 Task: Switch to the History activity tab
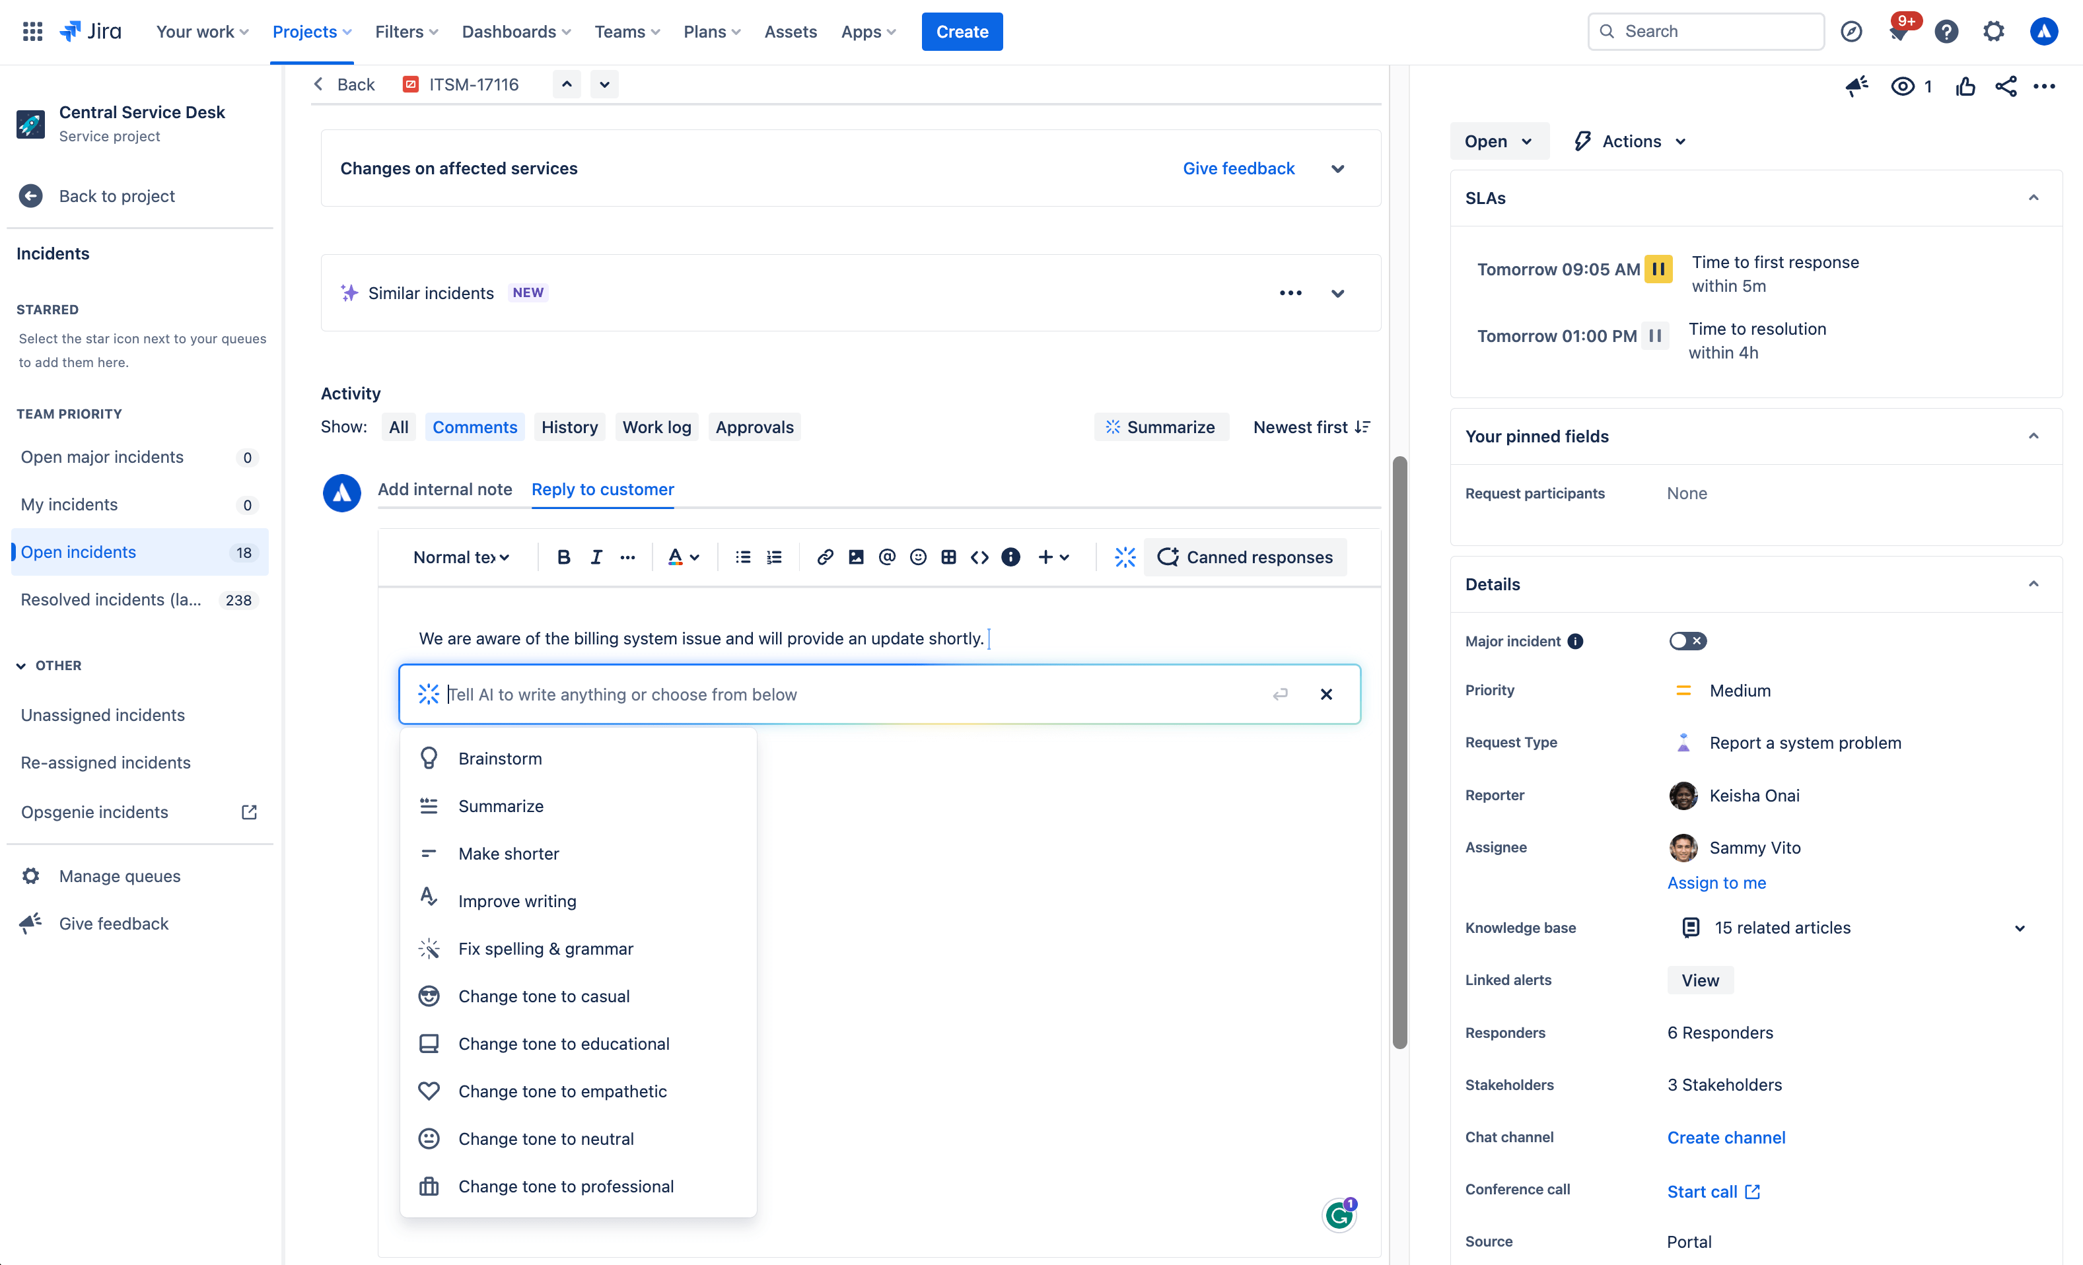tap(569, 427)
